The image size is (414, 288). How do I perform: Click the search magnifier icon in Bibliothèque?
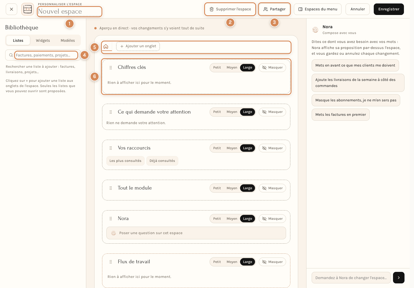[x=11, y=55]
